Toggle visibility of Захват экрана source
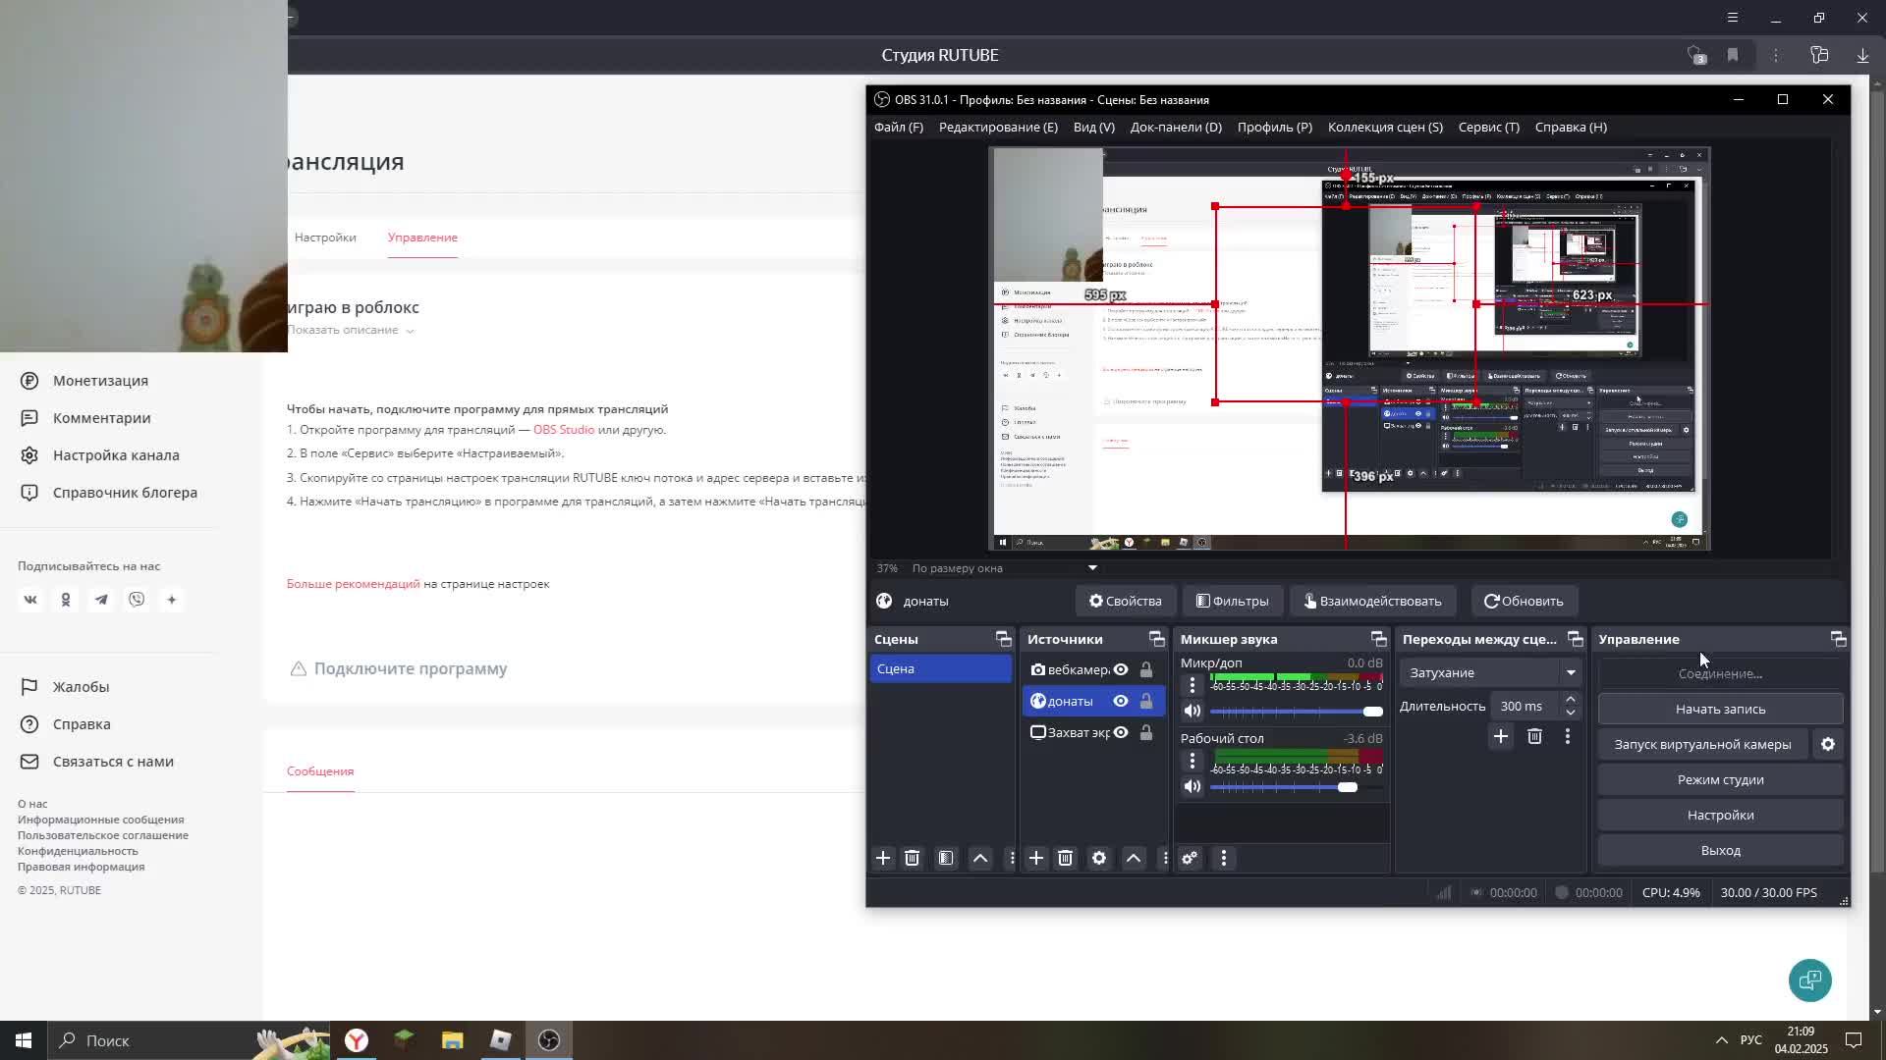This screenshot has height=1060, width=1886. click(x=1121, y=732)
